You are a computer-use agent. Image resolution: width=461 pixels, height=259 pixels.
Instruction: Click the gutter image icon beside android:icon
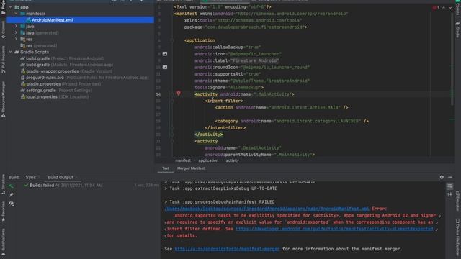[x=165, y=54]
